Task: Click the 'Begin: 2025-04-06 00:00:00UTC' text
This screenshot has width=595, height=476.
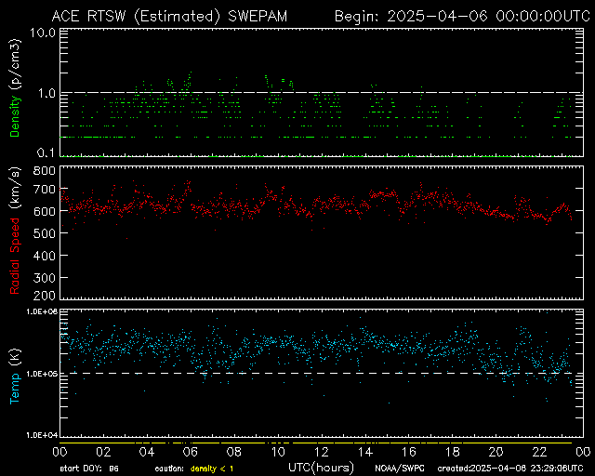Action: click(462, 17)
